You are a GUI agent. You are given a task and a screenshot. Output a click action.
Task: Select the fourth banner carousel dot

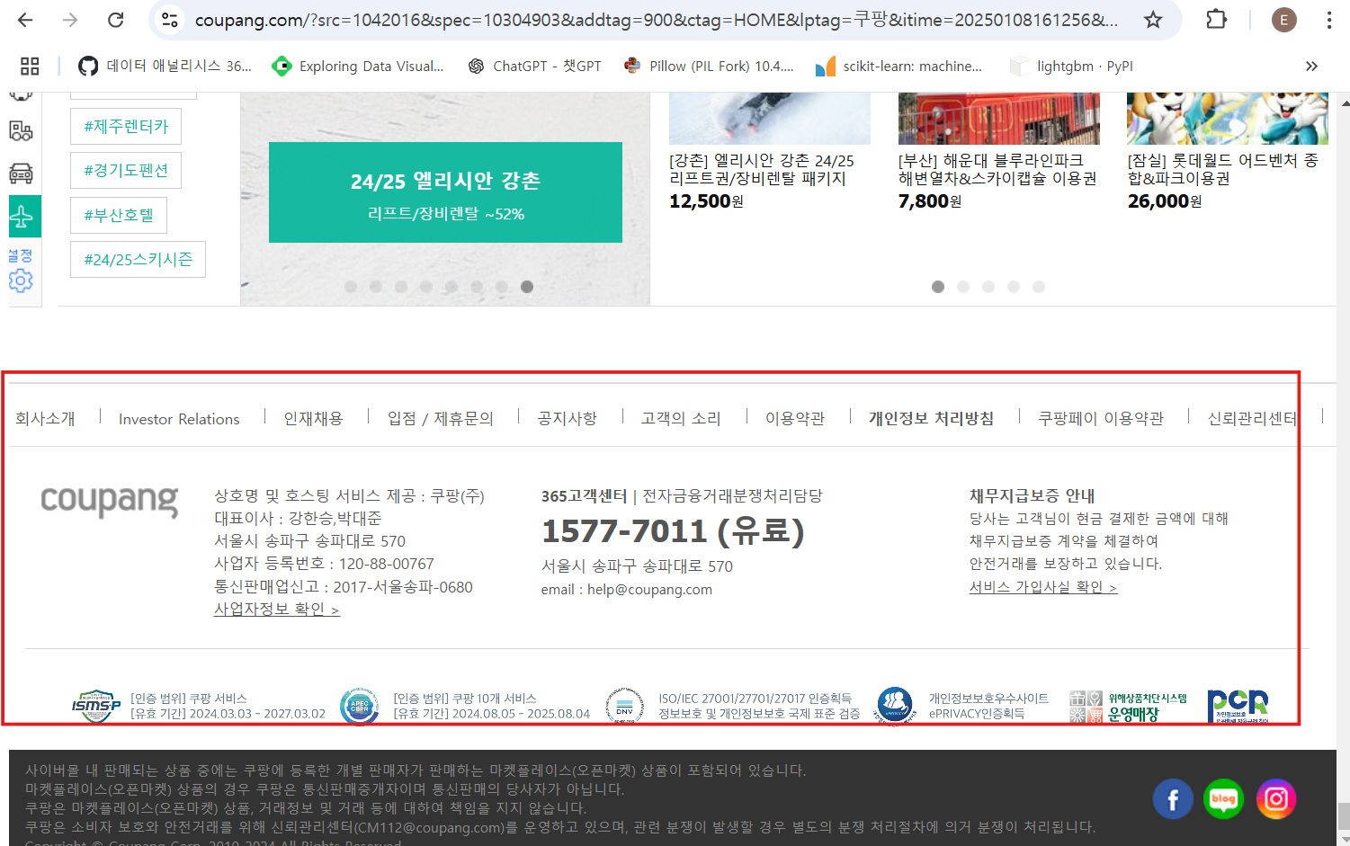pos(426,287)
